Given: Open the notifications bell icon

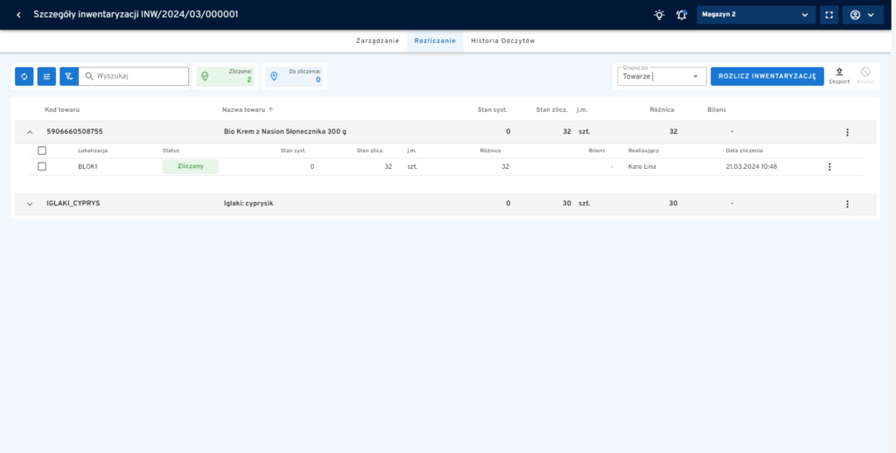Looking at the screenshot, I should coord(681,15).
